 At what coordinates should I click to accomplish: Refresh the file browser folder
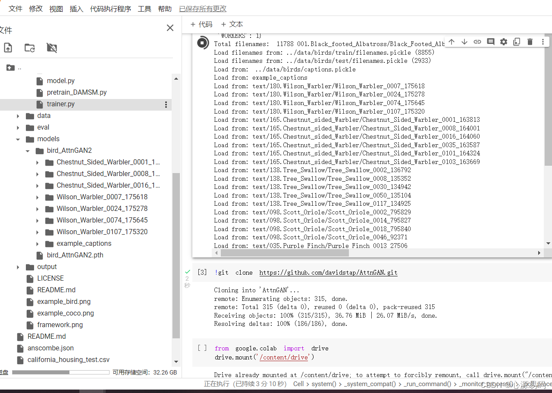pyautogui.click(x=30, y=48)
